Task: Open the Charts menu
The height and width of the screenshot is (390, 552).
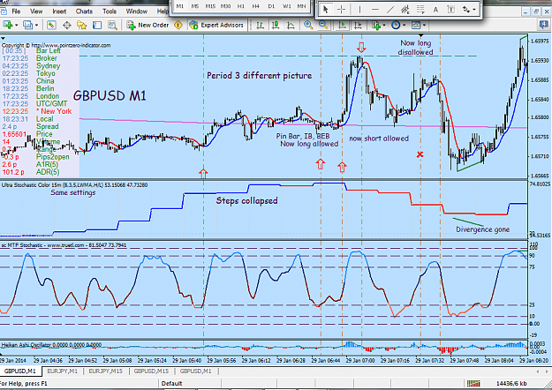Action: coord(84,11)
